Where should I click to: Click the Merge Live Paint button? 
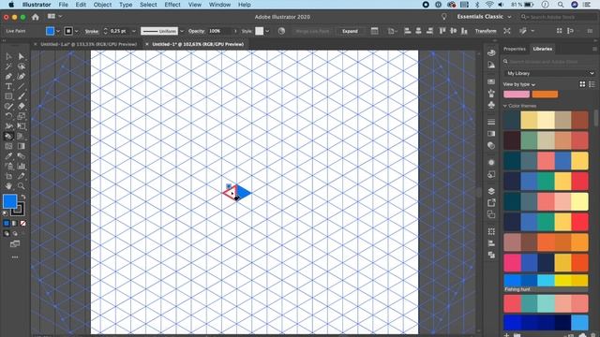312,31
